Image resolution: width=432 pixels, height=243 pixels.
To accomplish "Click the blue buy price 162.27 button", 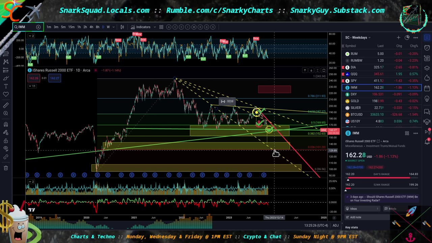I will pos(55,78).
